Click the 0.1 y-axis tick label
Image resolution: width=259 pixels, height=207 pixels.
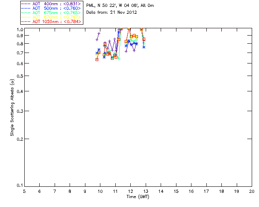[x=20, y=186]
